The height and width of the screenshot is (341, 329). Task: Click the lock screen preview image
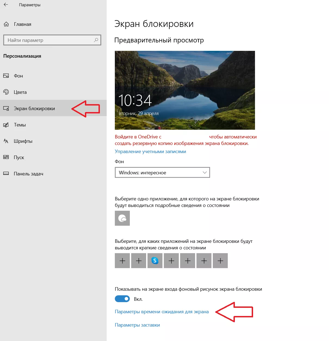[x=185, y=90]
